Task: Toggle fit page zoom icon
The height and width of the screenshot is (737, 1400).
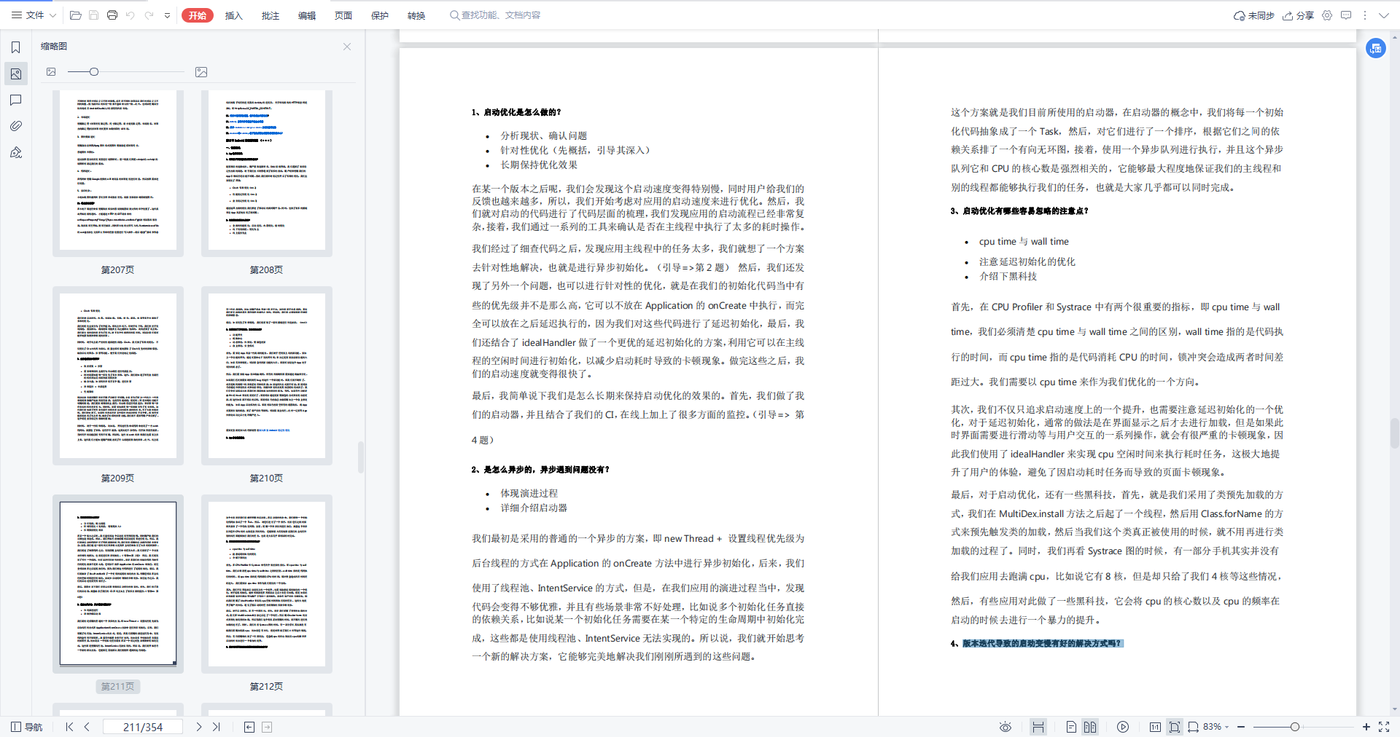Action: click(1175, 727)
